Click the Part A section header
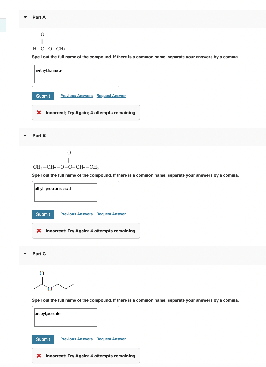The width and height of the screenshot is (266, 367). pyautogui.click(x=39, y=17)
